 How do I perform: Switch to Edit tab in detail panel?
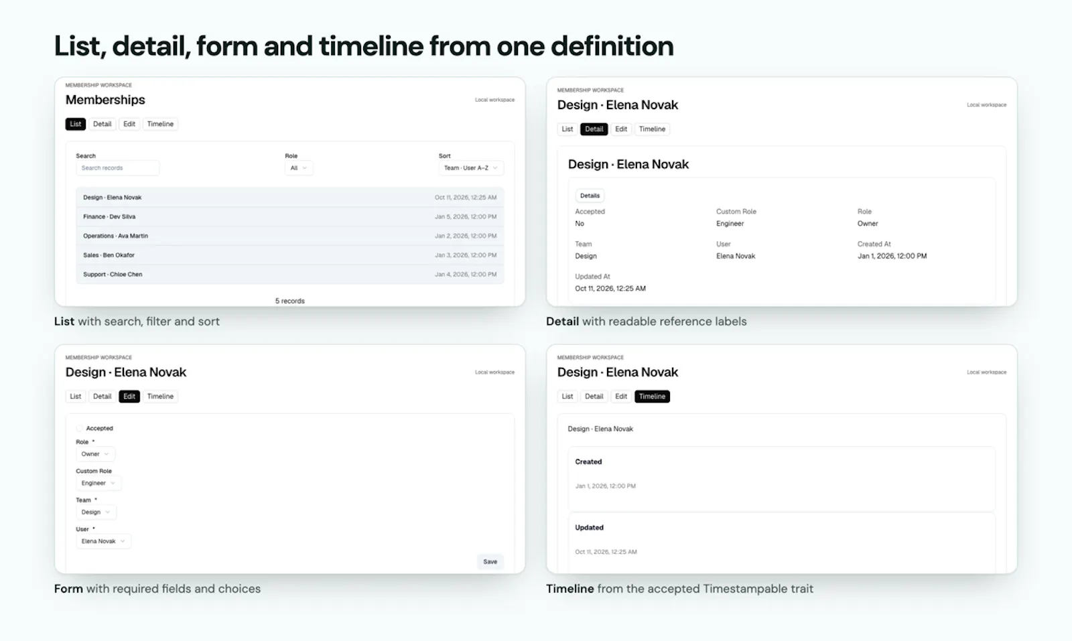click(x=621, y=129)
